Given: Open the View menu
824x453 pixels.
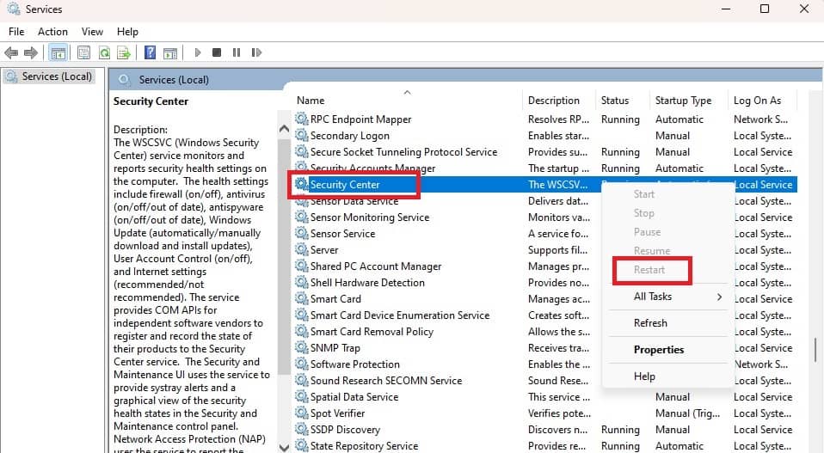Looking at the screenshot, I should point(92,32).
